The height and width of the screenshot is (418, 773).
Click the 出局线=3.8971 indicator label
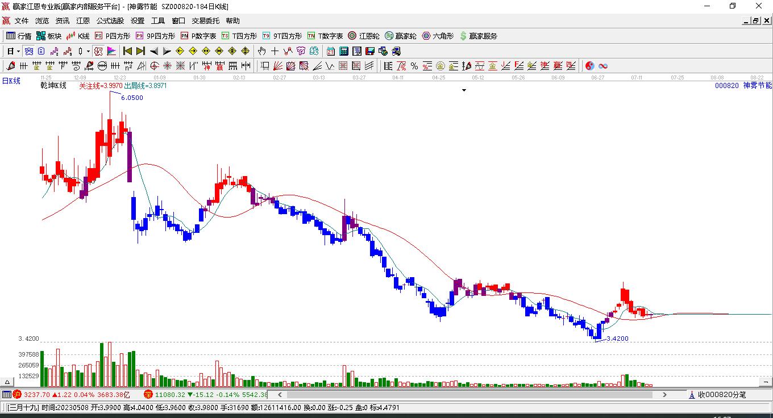146,86
